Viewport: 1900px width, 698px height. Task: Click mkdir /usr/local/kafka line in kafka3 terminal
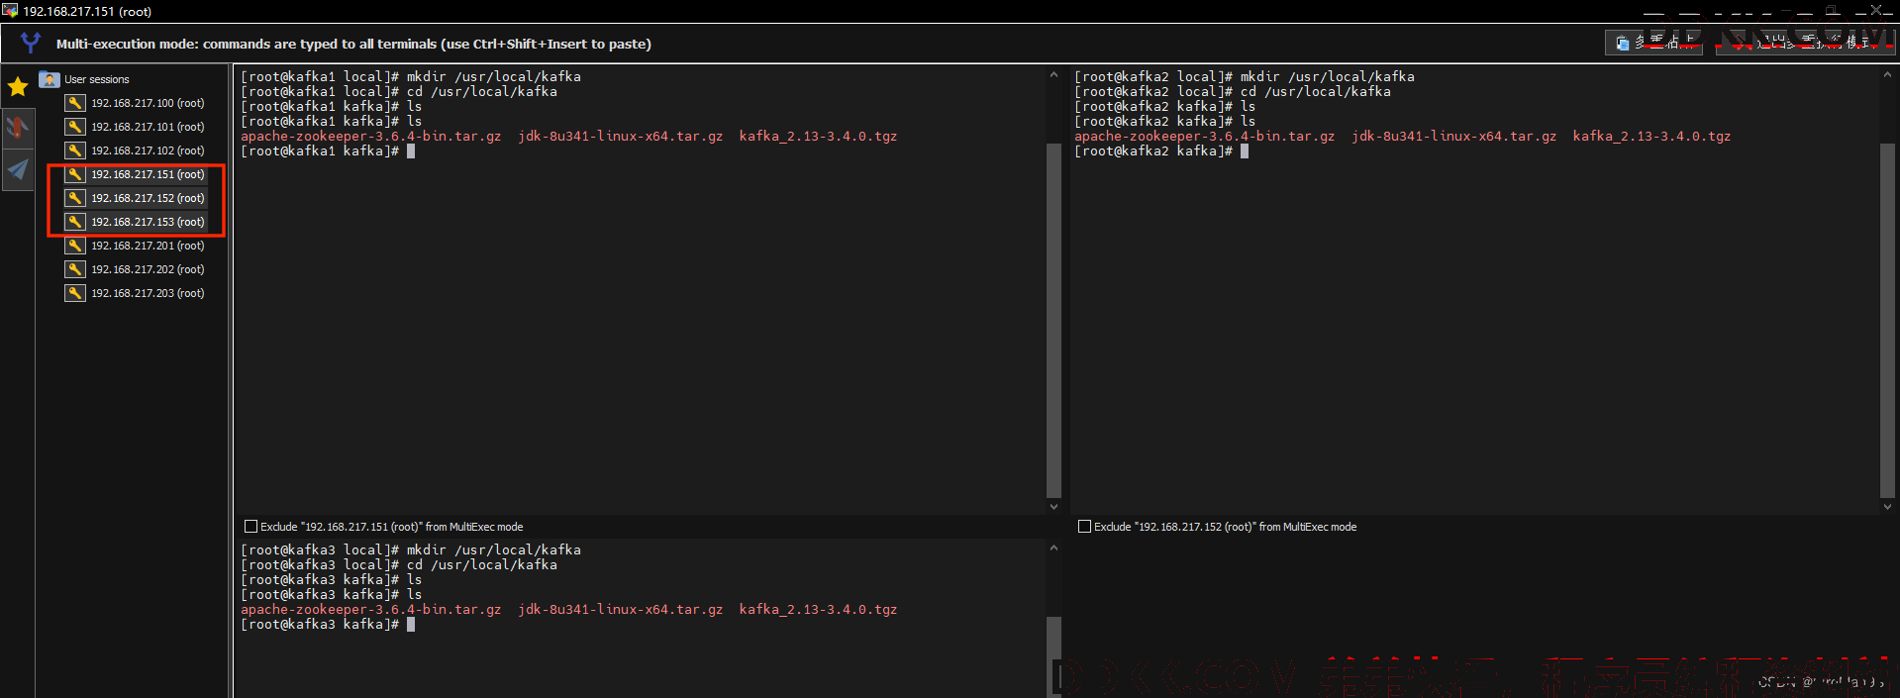(411, 550)
